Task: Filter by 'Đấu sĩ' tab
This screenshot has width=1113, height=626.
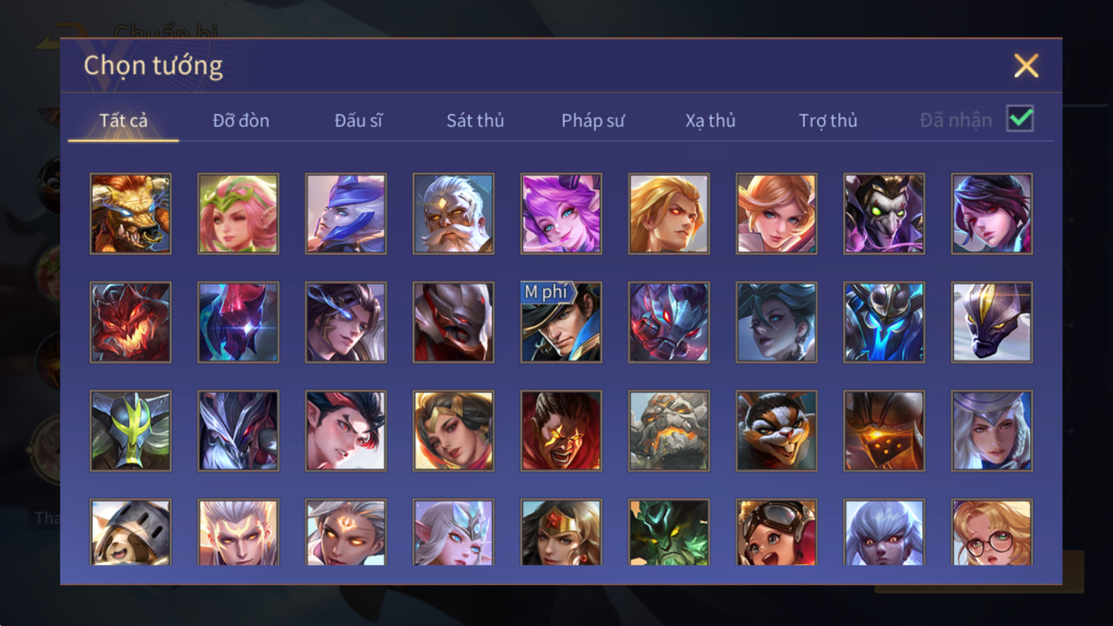Action: (x=358, y=120)
